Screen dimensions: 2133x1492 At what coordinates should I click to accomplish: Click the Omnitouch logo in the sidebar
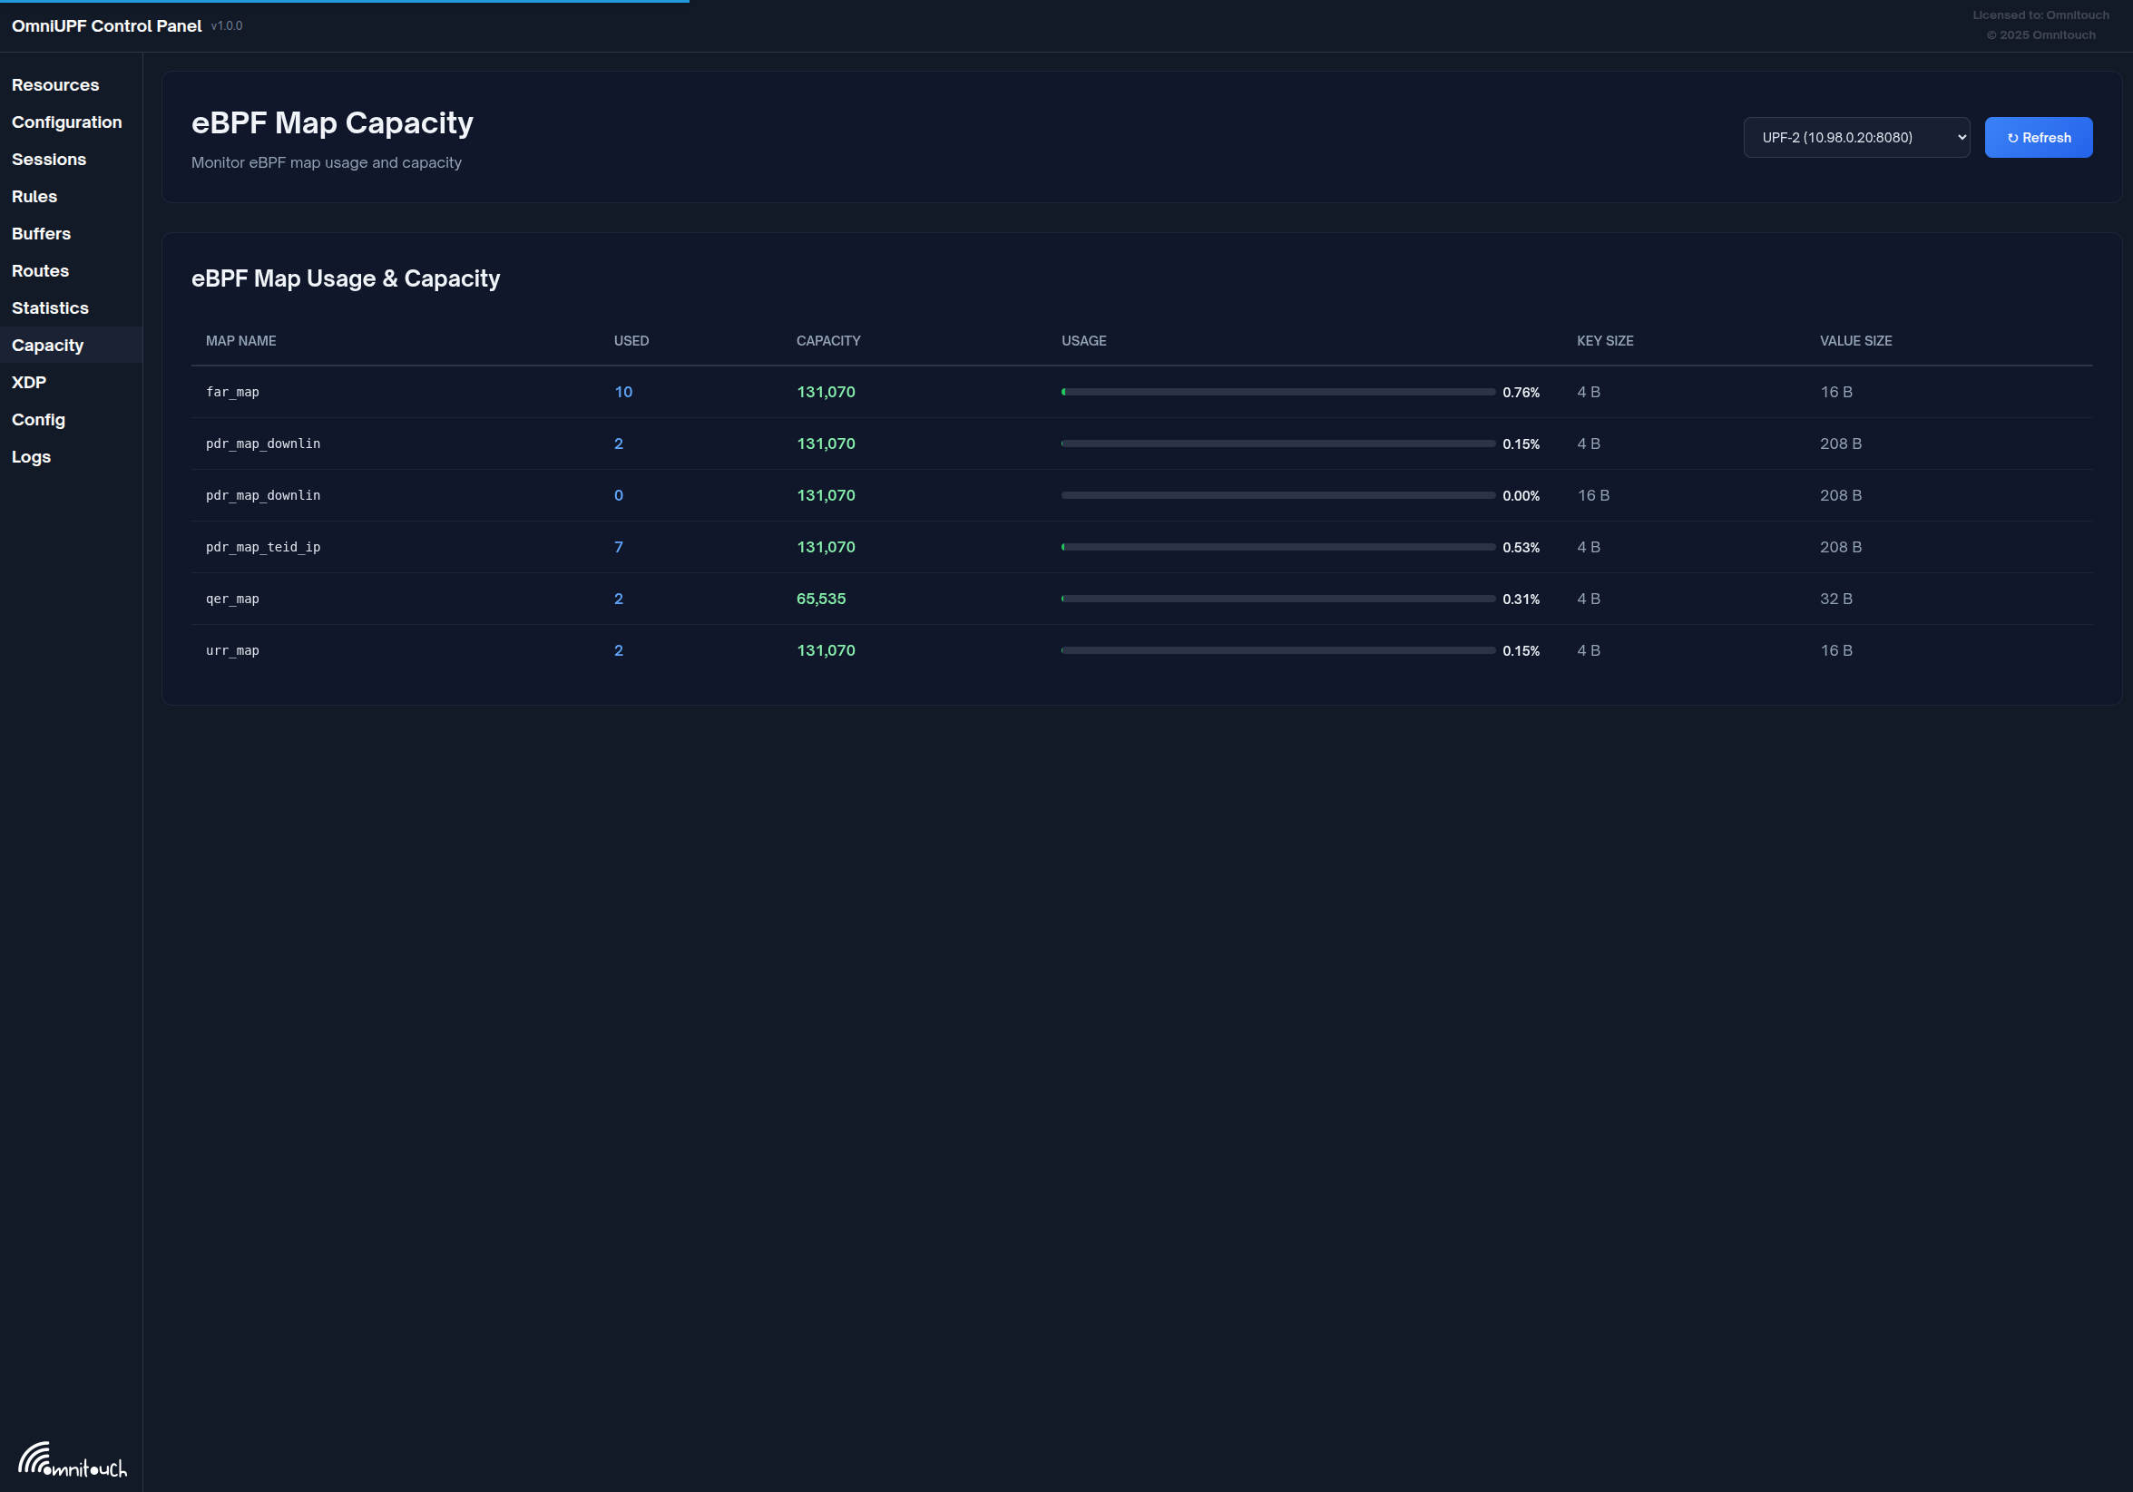click(x=73, y=1459)
